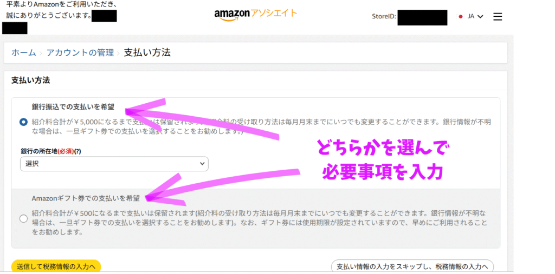Click the StoreID label in header
The height and width of the screenshot is (274, 555).
[x=384, y=17]
